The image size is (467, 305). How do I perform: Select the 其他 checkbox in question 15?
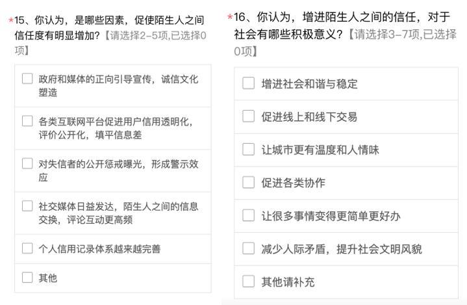click(x=27, y=277)
